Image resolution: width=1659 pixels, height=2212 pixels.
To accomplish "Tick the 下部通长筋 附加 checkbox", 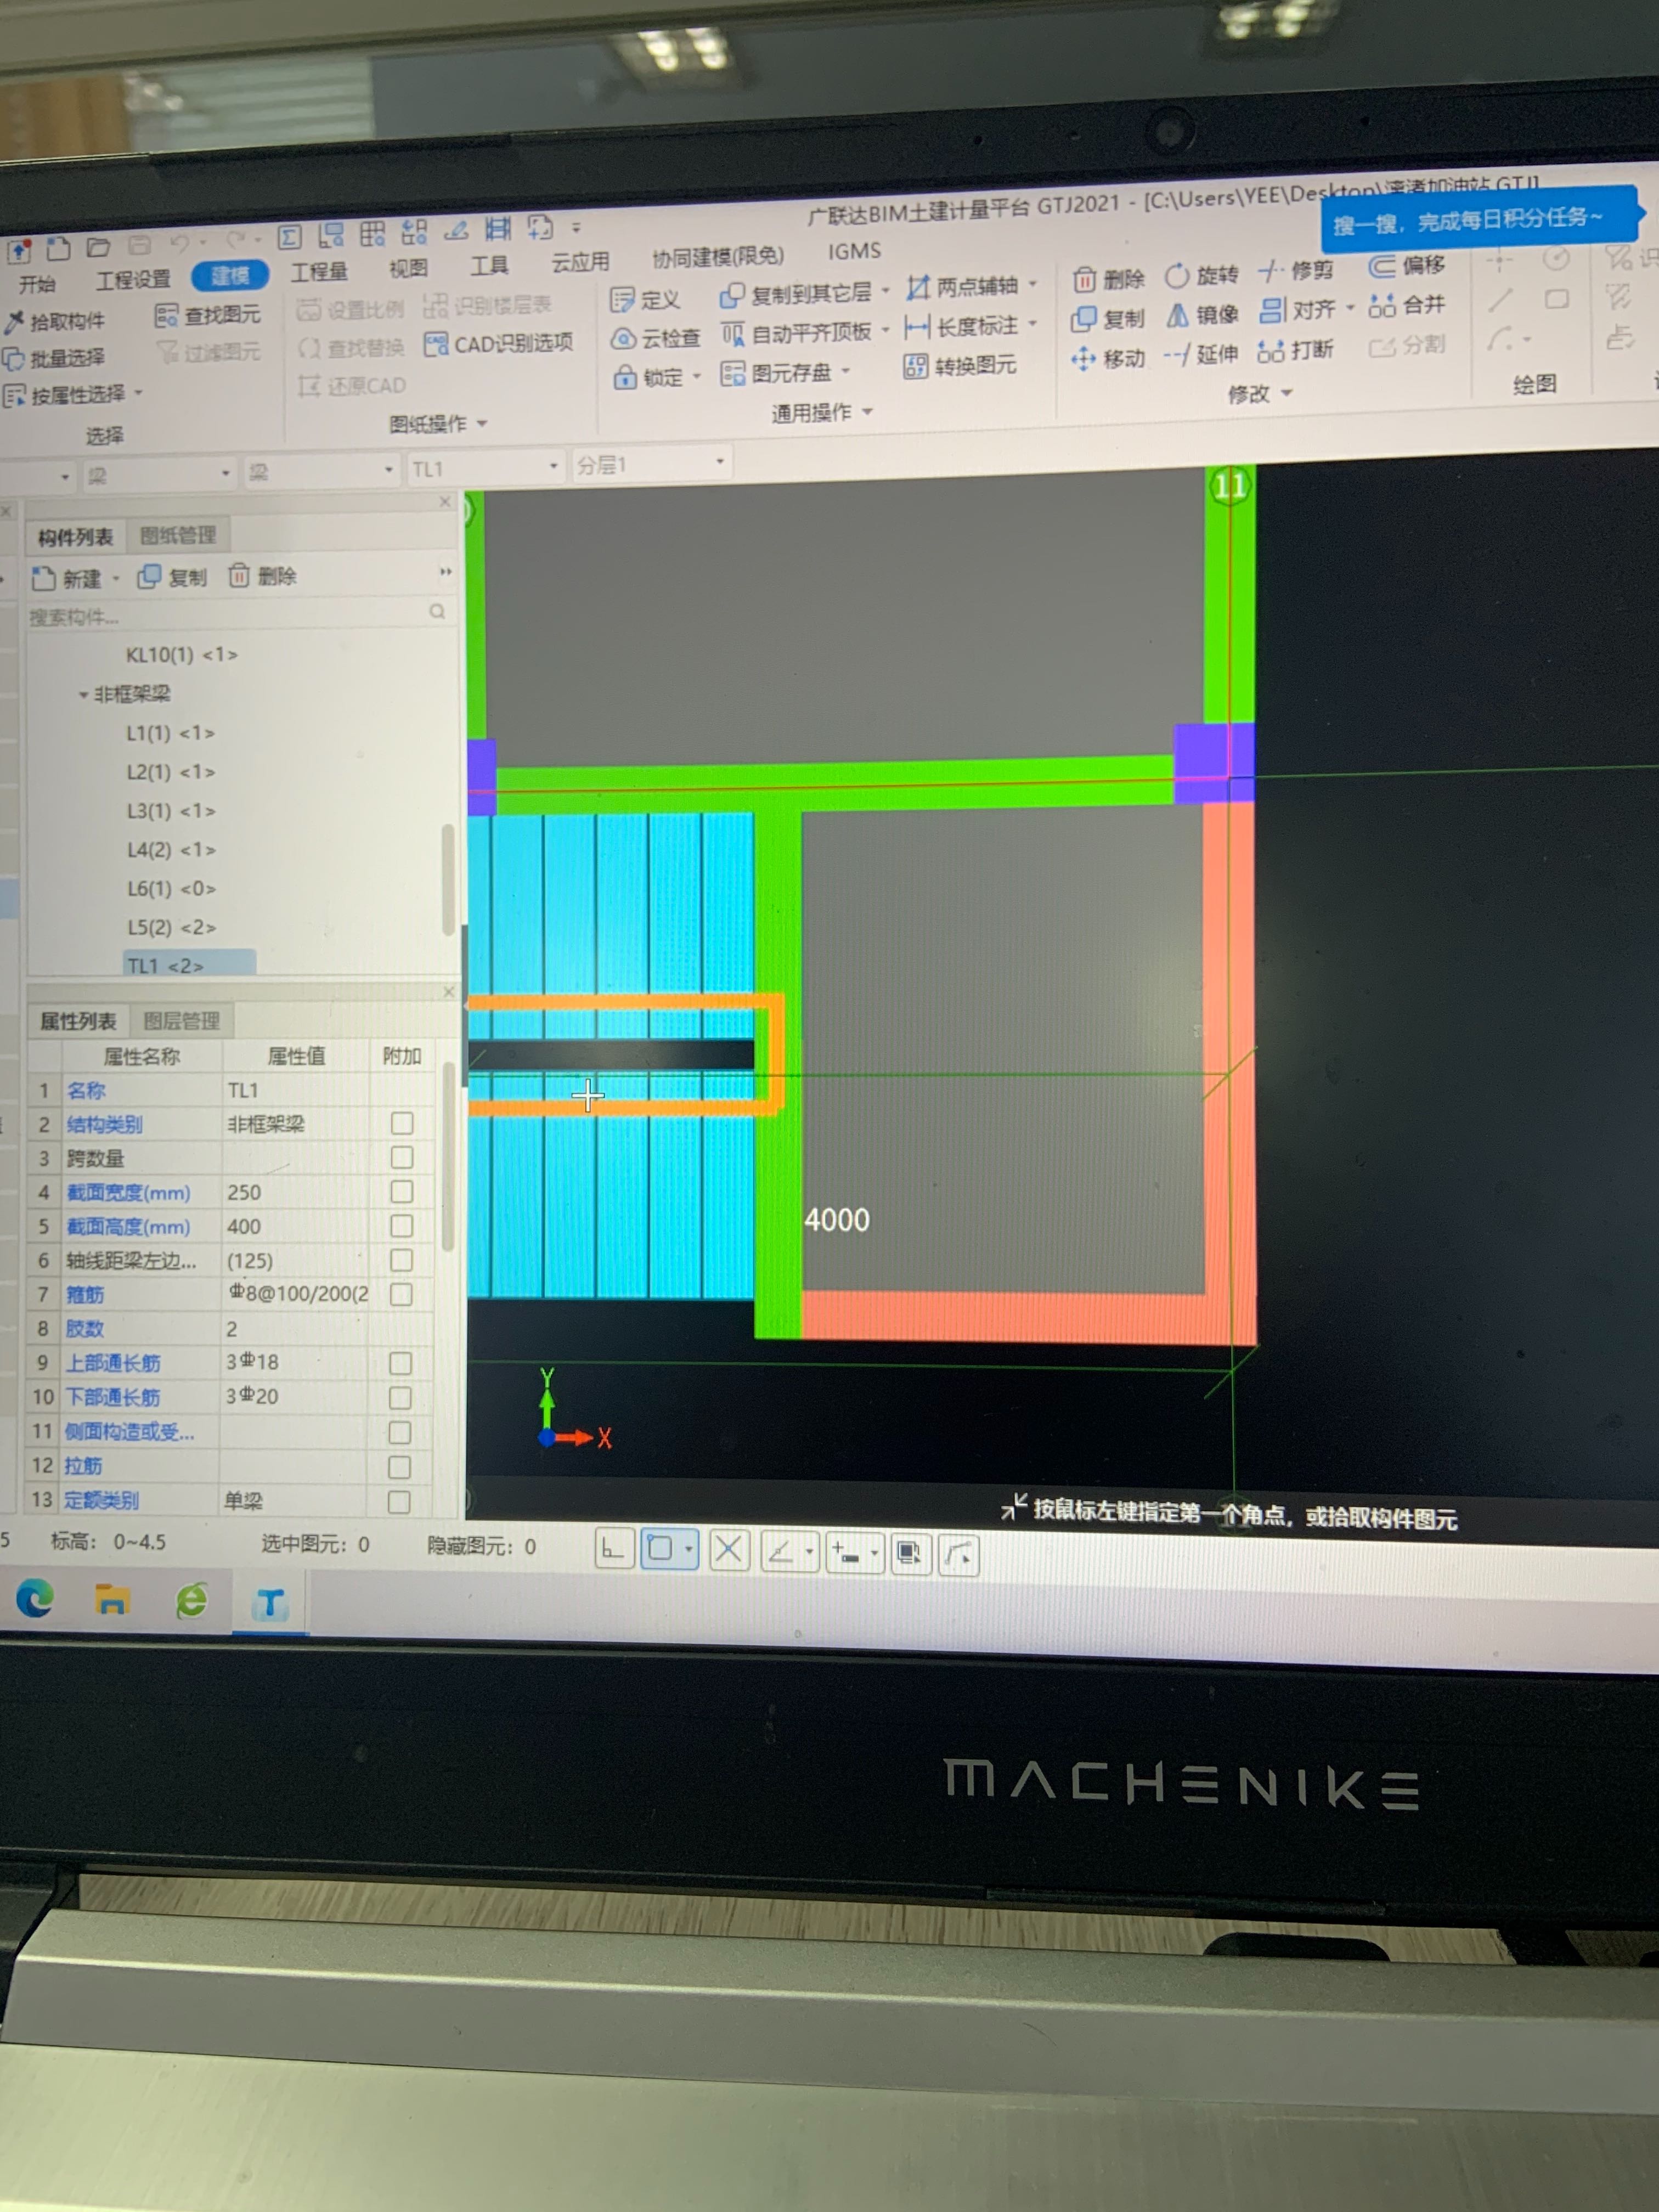I will [x=400, y=1397].
